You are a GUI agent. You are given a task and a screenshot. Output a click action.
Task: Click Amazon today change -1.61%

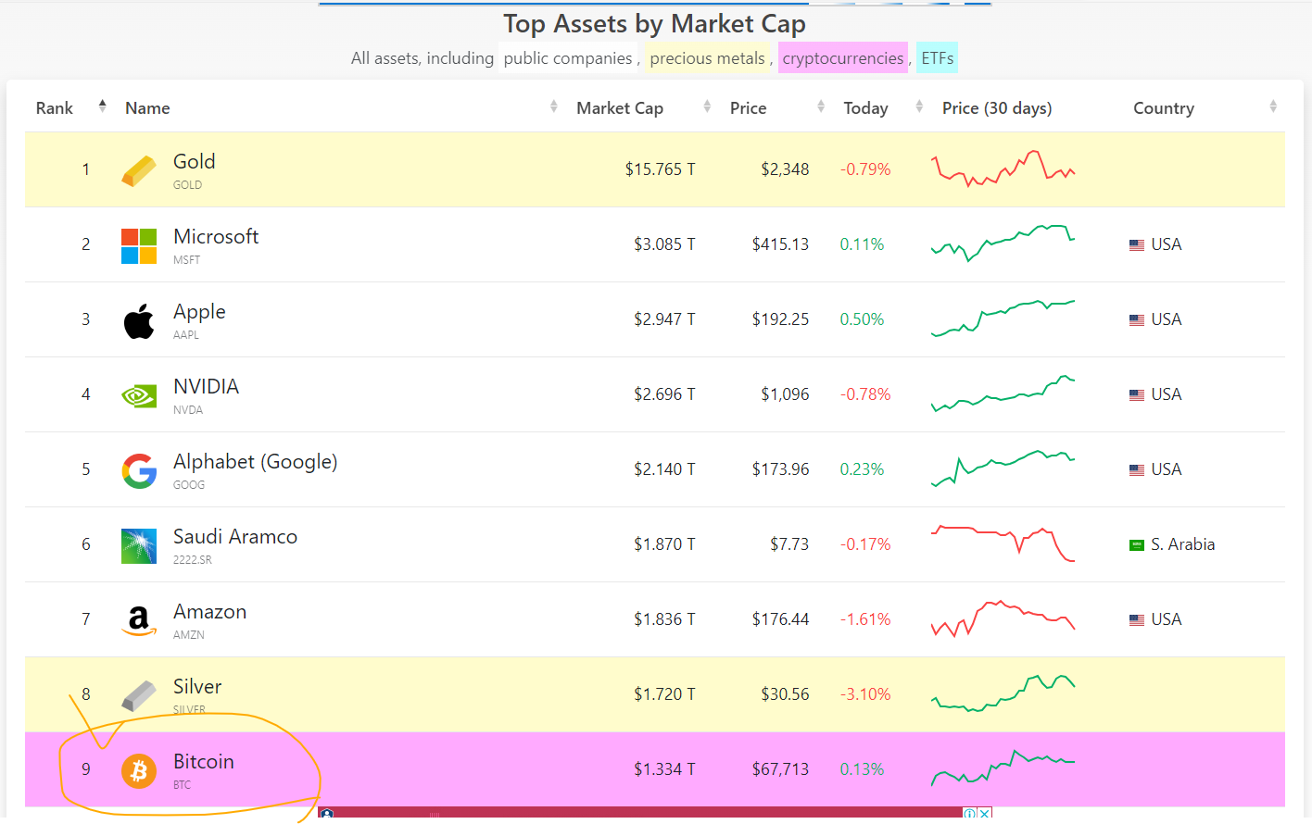pyautogui.click(x=865, y=619)
